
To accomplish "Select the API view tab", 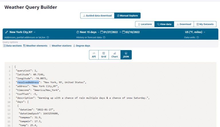I will (94, 55).
